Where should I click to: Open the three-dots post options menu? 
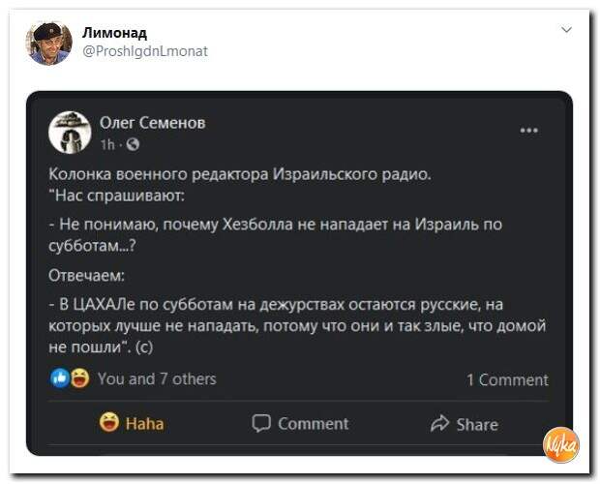pos(529,131)
